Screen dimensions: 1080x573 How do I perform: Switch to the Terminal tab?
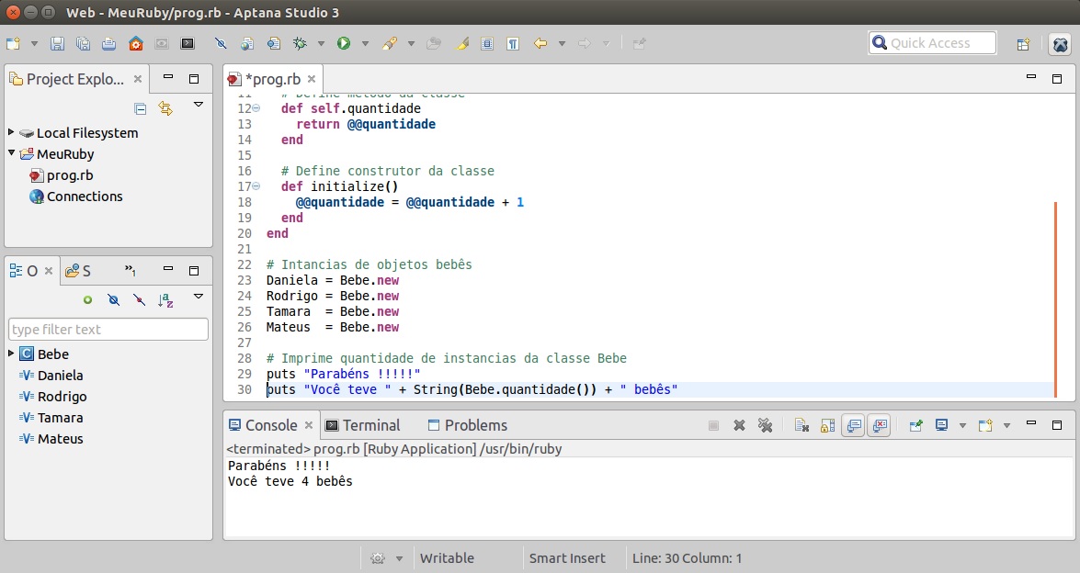370,425
